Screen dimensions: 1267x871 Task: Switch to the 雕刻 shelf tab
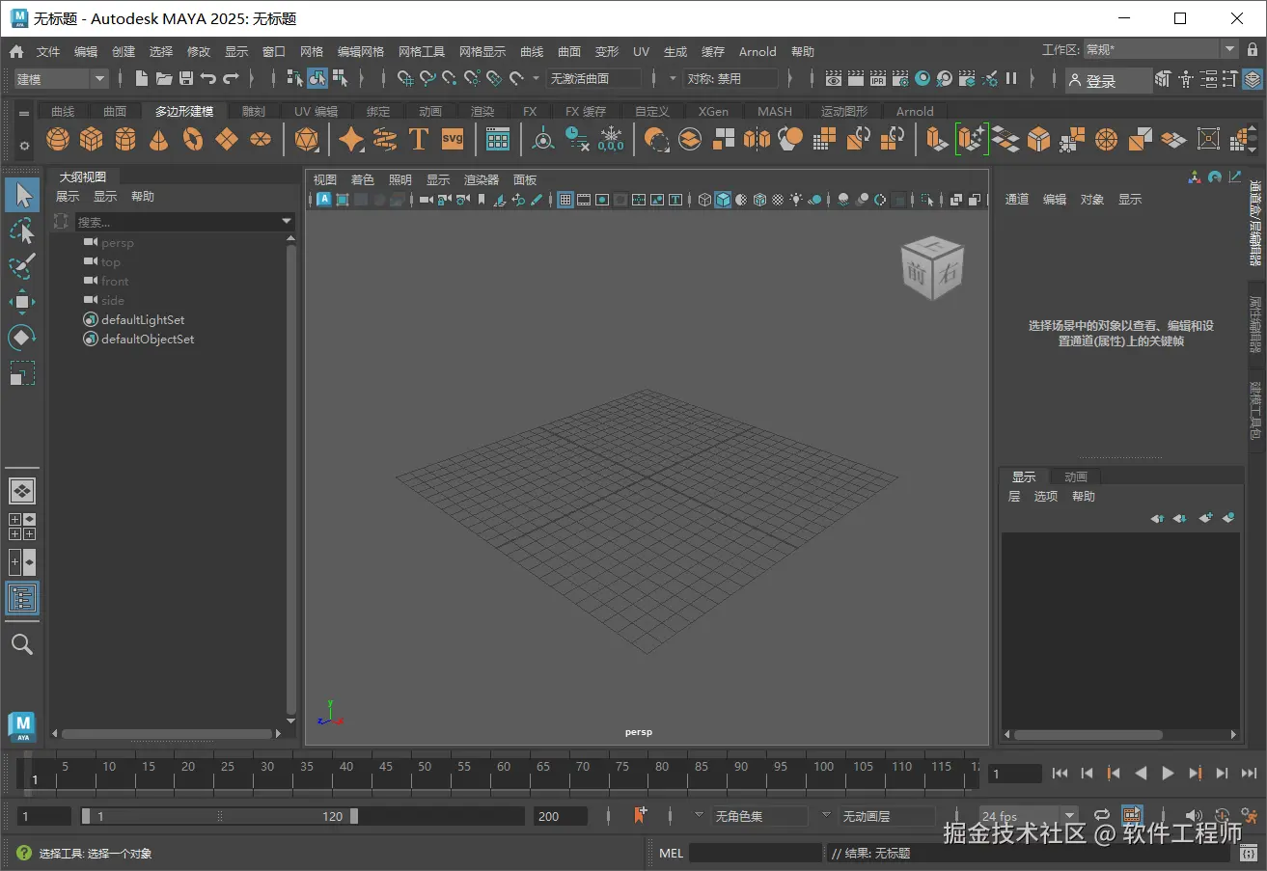pos(253,112)
